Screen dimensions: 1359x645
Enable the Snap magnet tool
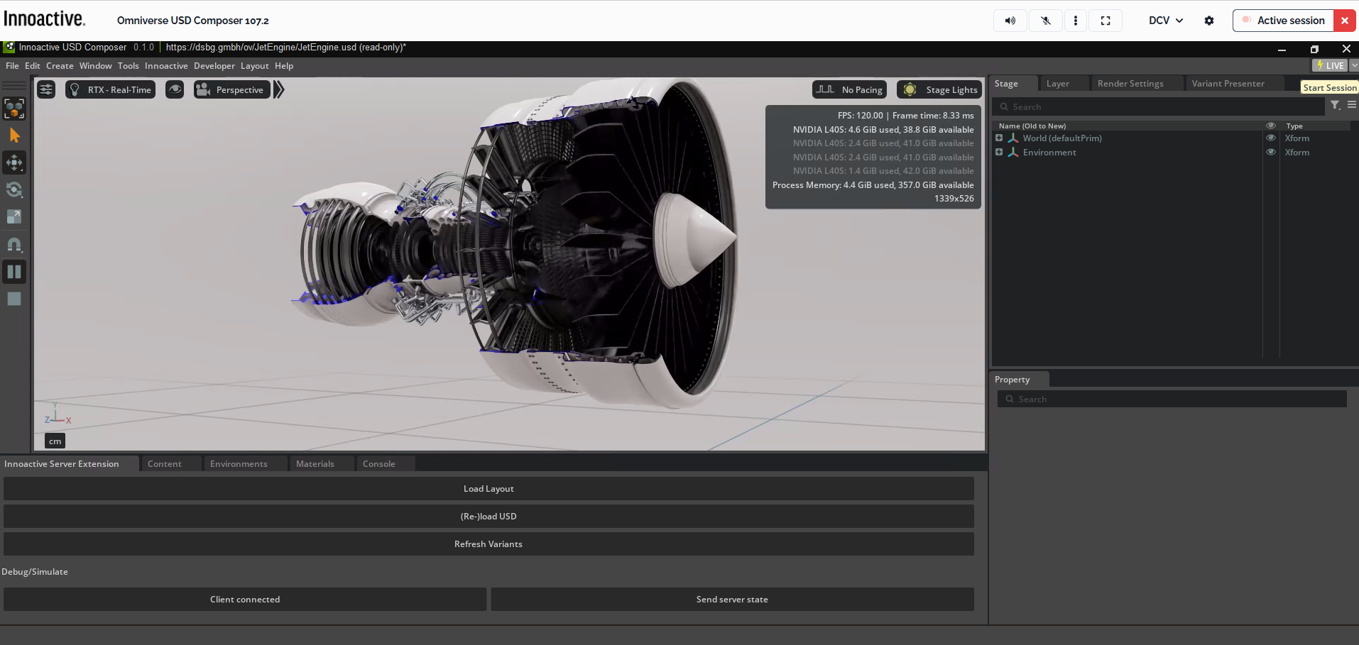pos(14,244)
